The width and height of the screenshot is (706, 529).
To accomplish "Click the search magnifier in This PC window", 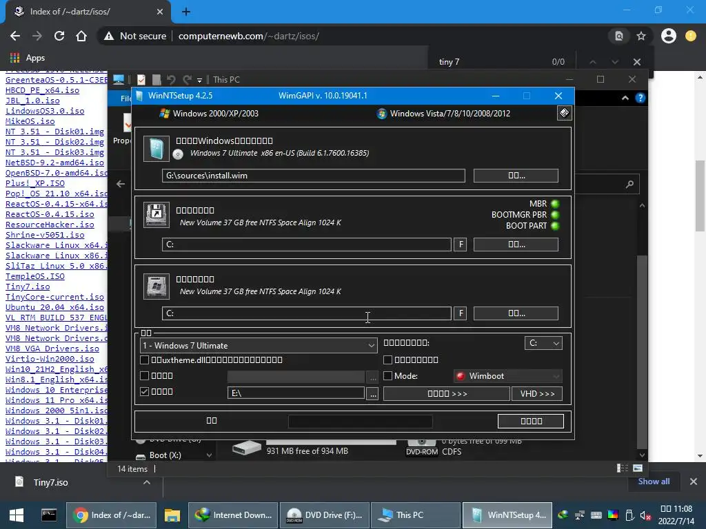I will click(x=629, y=184).
